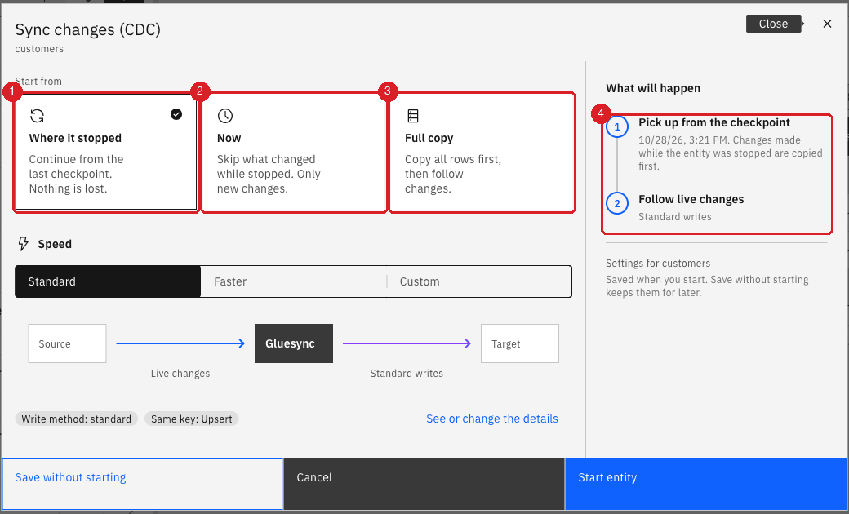
Task: Switch speed to Custom
Action: [x=479, y=281]
